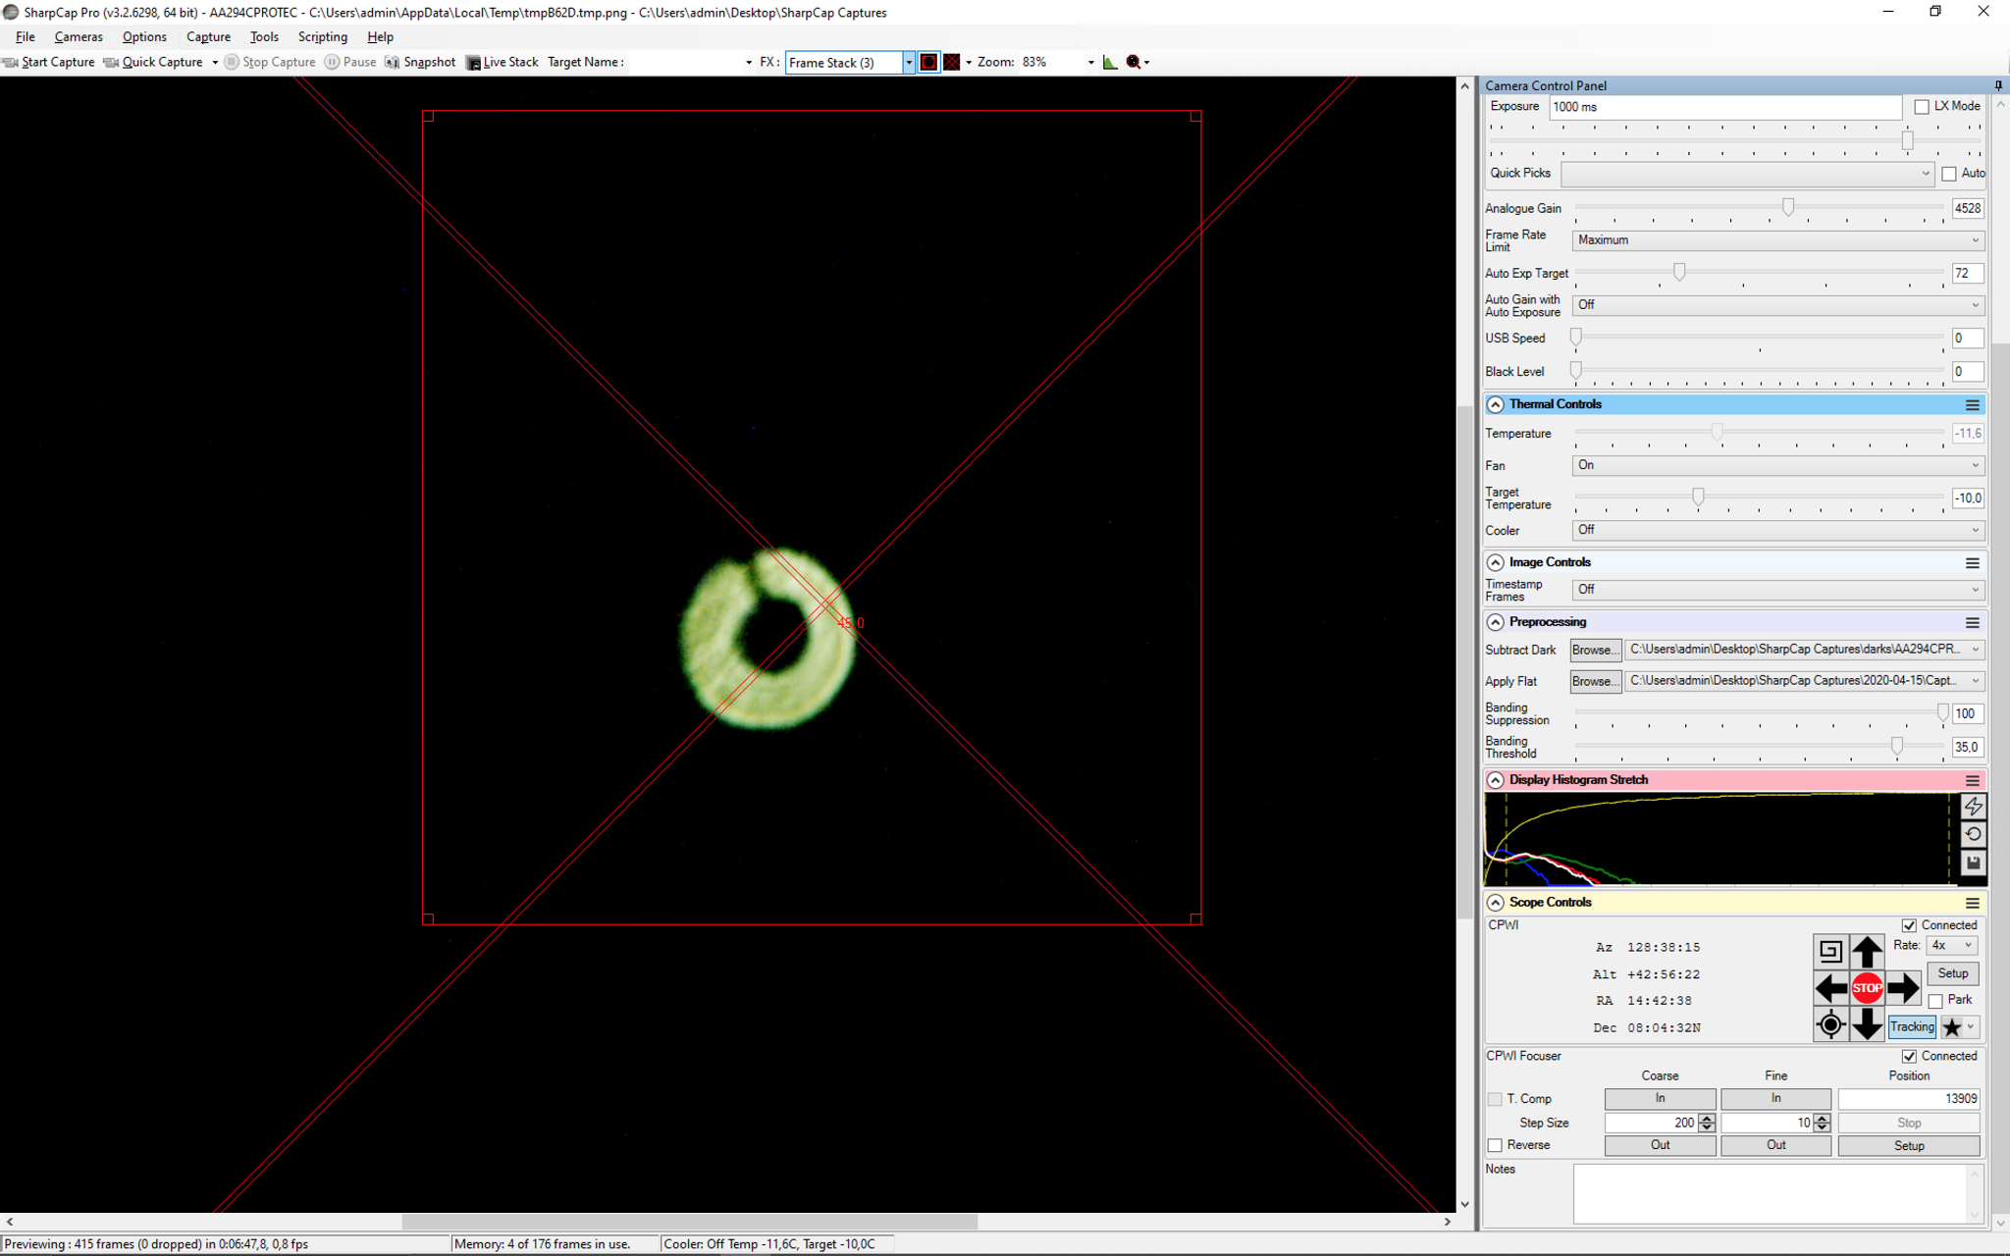Click the Tracking button
The width and height of the screenshot is (2010, 1256).
[1912, 1026]
